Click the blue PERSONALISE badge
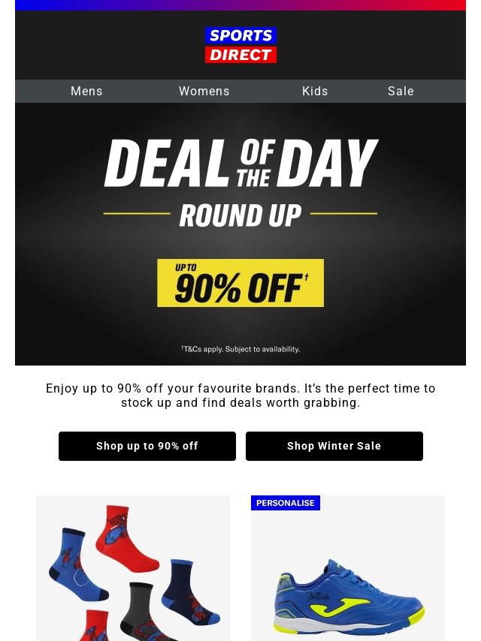Image resolution: width=481 pixels, height=641 pixels. (286, 503)
